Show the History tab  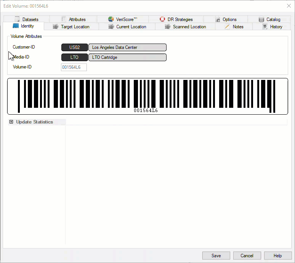tap(272, 27)
